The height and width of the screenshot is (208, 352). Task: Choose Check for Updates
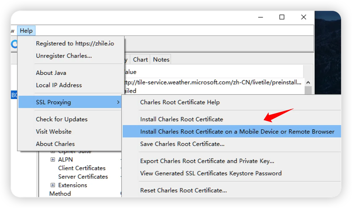click(62, 119)
